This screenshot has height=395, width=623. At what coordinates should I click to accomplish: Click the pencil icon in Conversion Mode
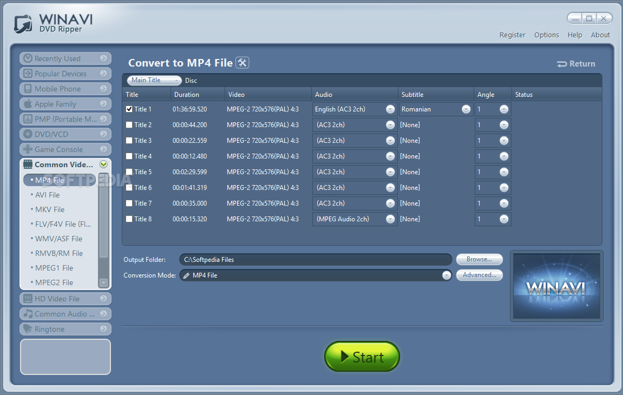pos(186,275)
